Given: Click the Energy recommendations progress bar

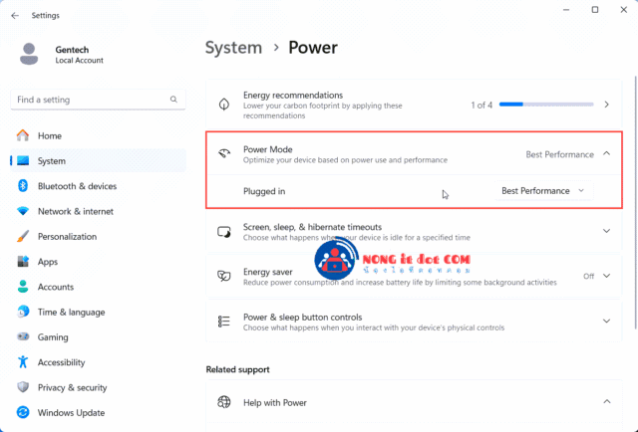Looking at the screenshot, I should [x=546, y=105].
